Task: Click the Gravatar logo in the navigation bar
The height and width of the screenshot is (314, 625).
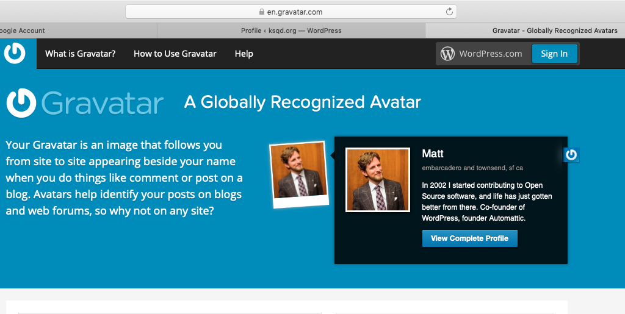Action: pos(15,54)
